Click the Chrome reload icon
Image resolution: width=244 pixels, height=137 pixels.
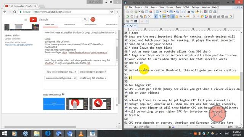(14, 12)
